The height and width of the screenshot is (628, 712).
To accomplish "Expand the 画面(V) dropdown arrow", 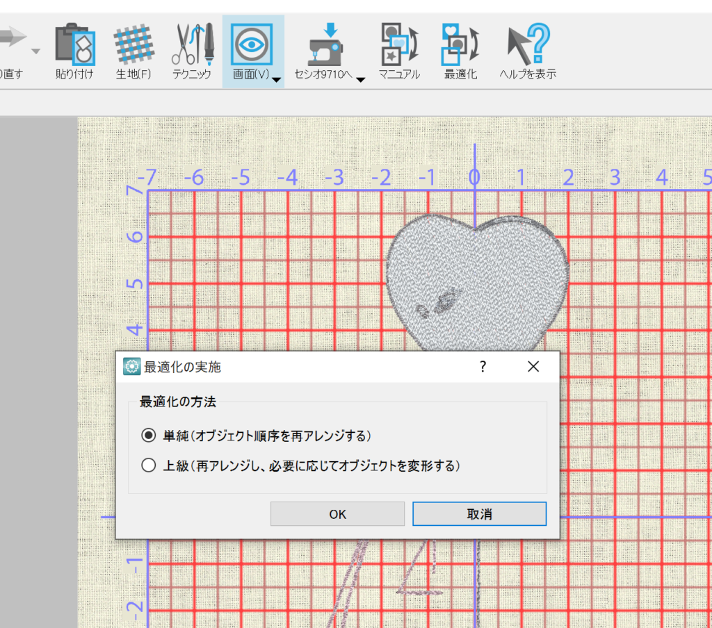I will coord(276,80).
